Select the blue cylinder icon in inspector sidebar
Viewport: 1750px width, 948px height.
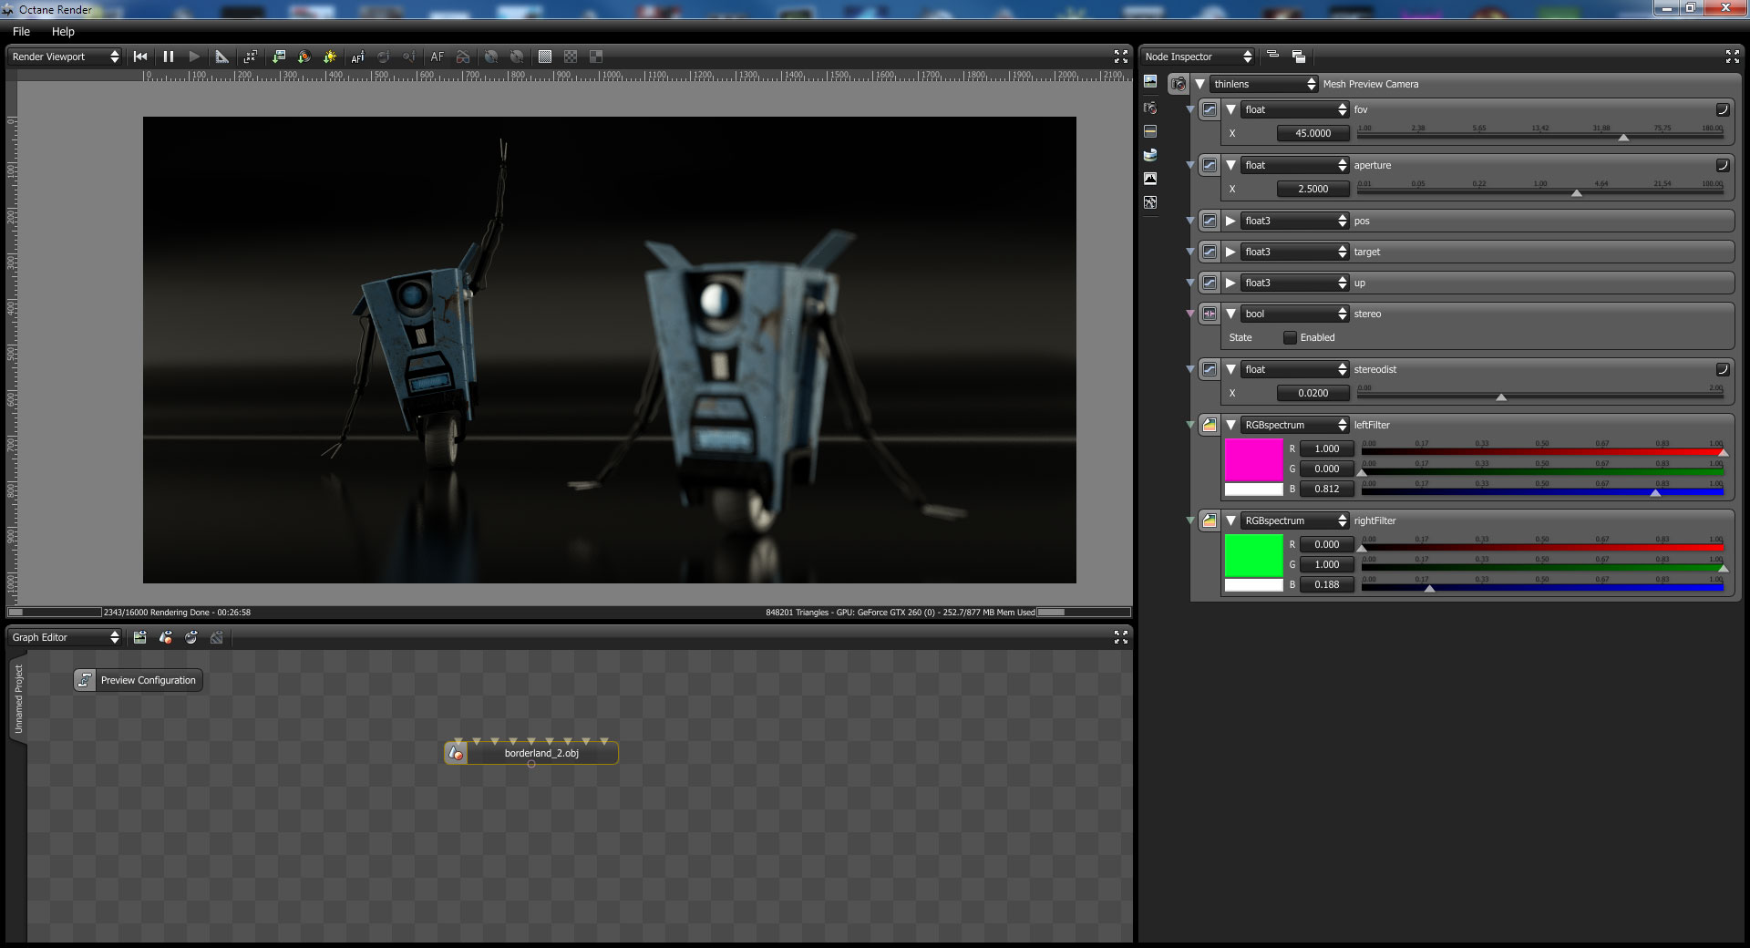[x=1150, y=155]
